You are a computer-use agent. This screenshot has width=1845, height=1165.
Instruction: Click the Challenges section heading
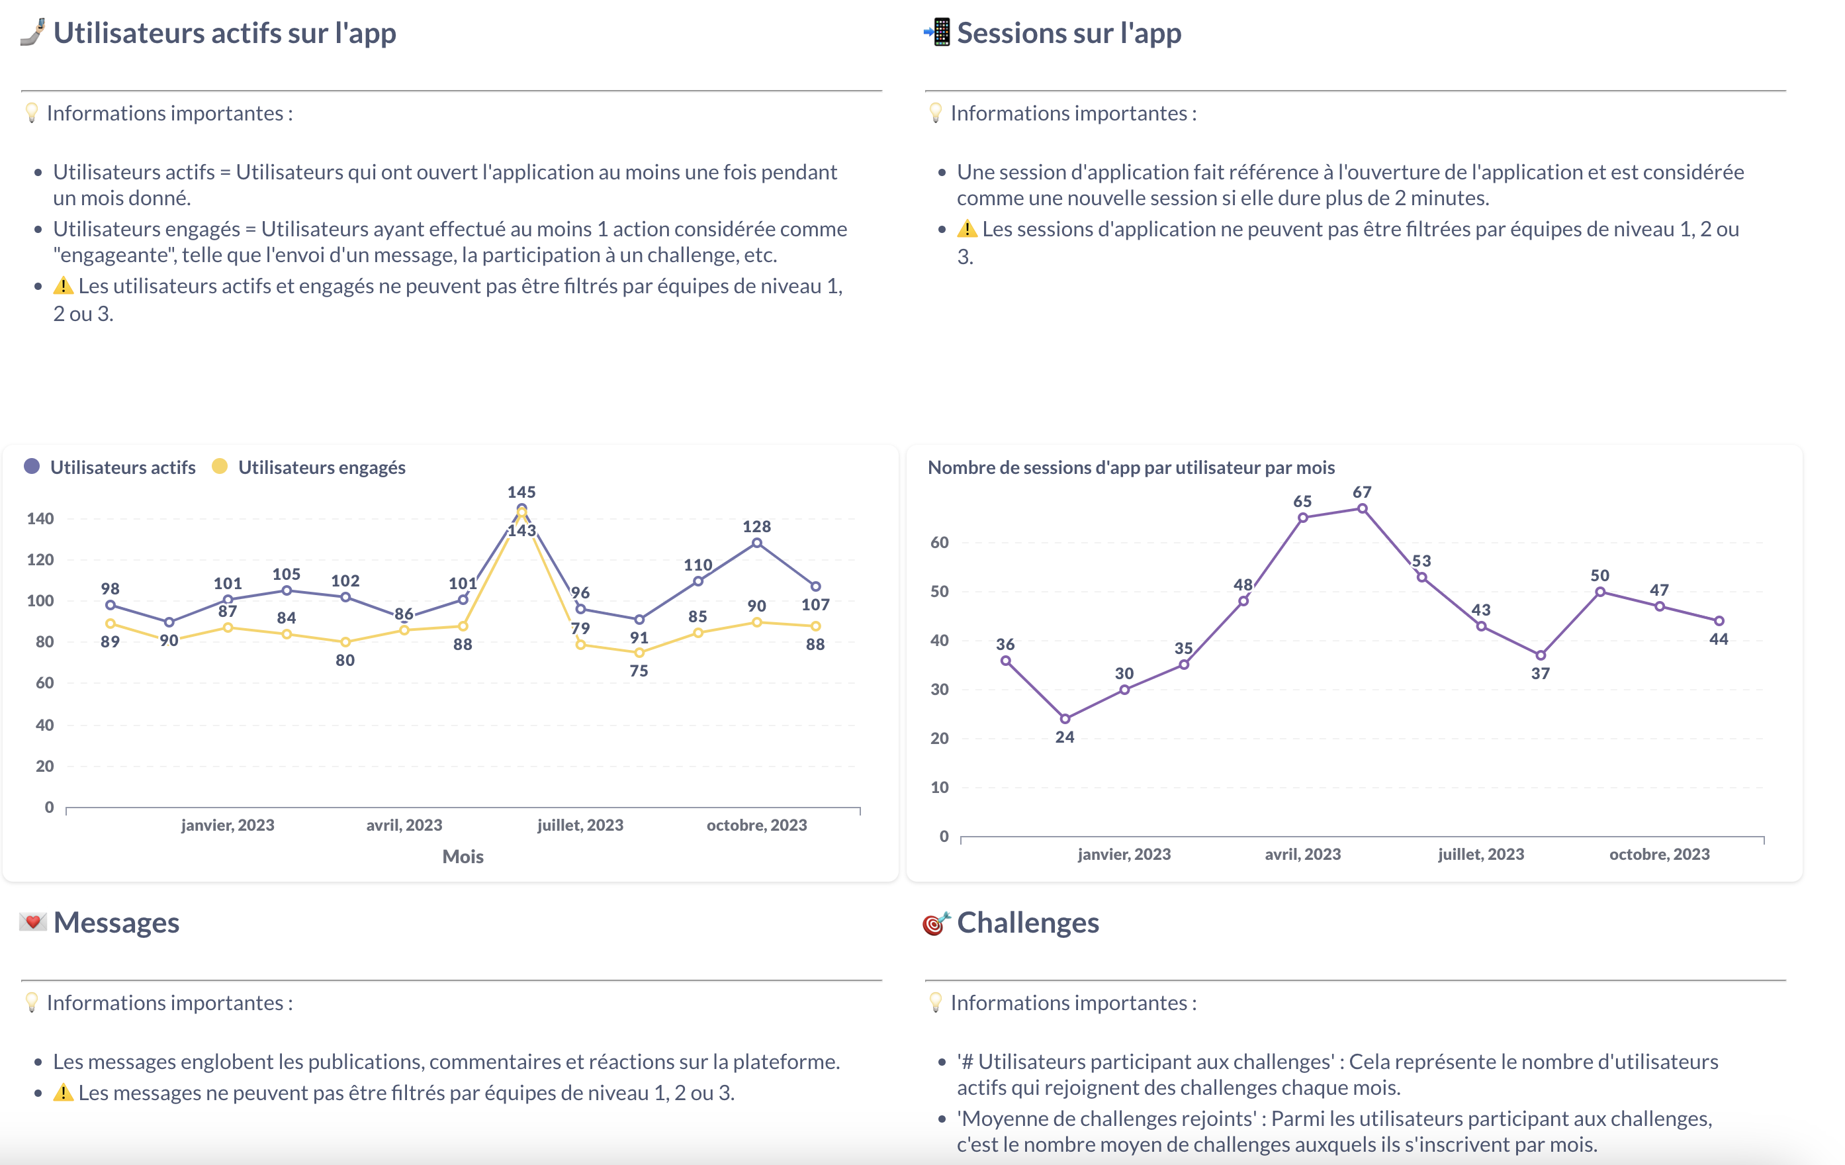[1028, 923]
